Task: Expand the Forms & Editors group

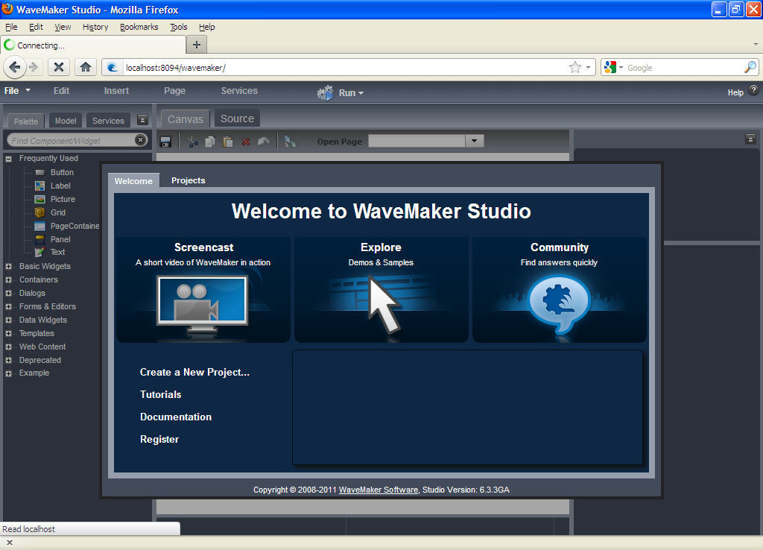Action: 8,306
